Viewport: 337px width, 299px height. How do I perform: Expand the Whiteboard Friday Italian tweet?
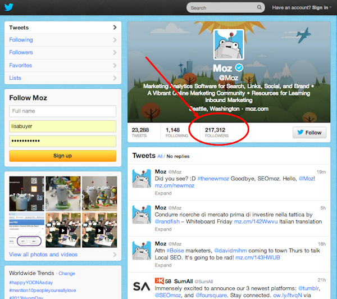click(x=163, y=229)
